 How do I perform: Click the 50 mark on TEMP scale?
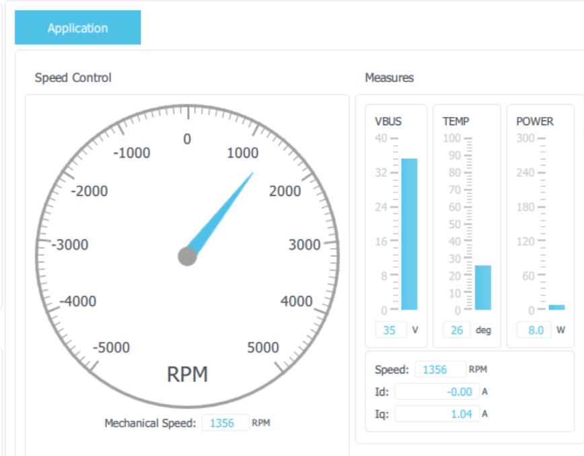[x=455, y=225]
